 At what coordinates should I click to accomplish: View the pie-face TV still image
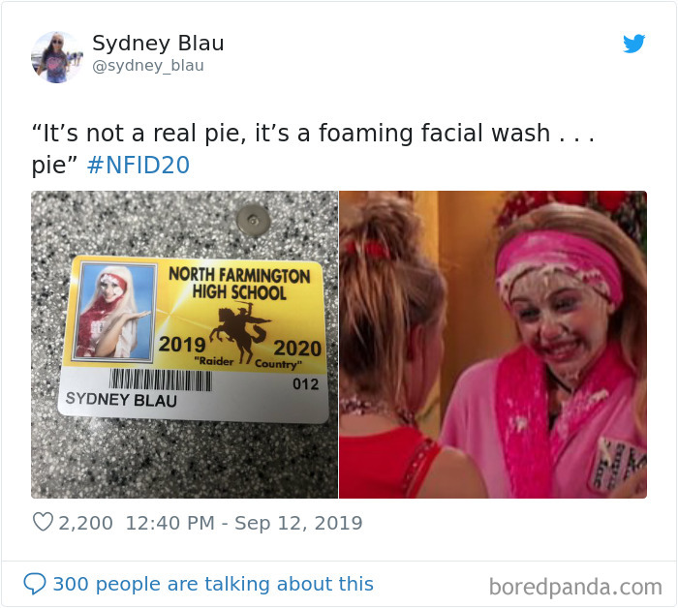pos(493,345)
